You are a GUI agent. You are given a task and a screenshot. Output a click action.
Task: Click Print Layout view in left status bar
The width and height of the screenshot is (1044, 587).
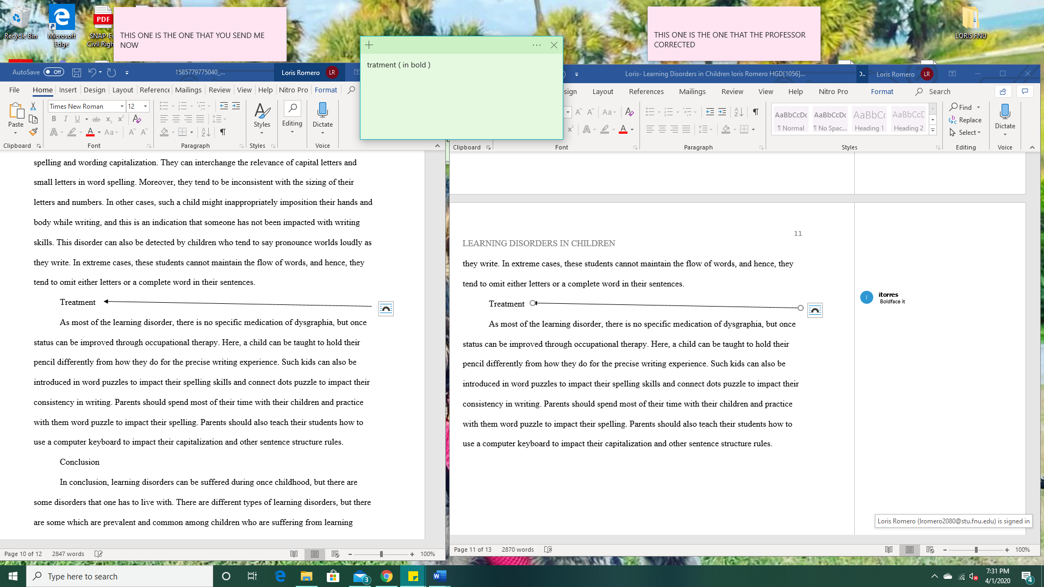coord(314,554)
